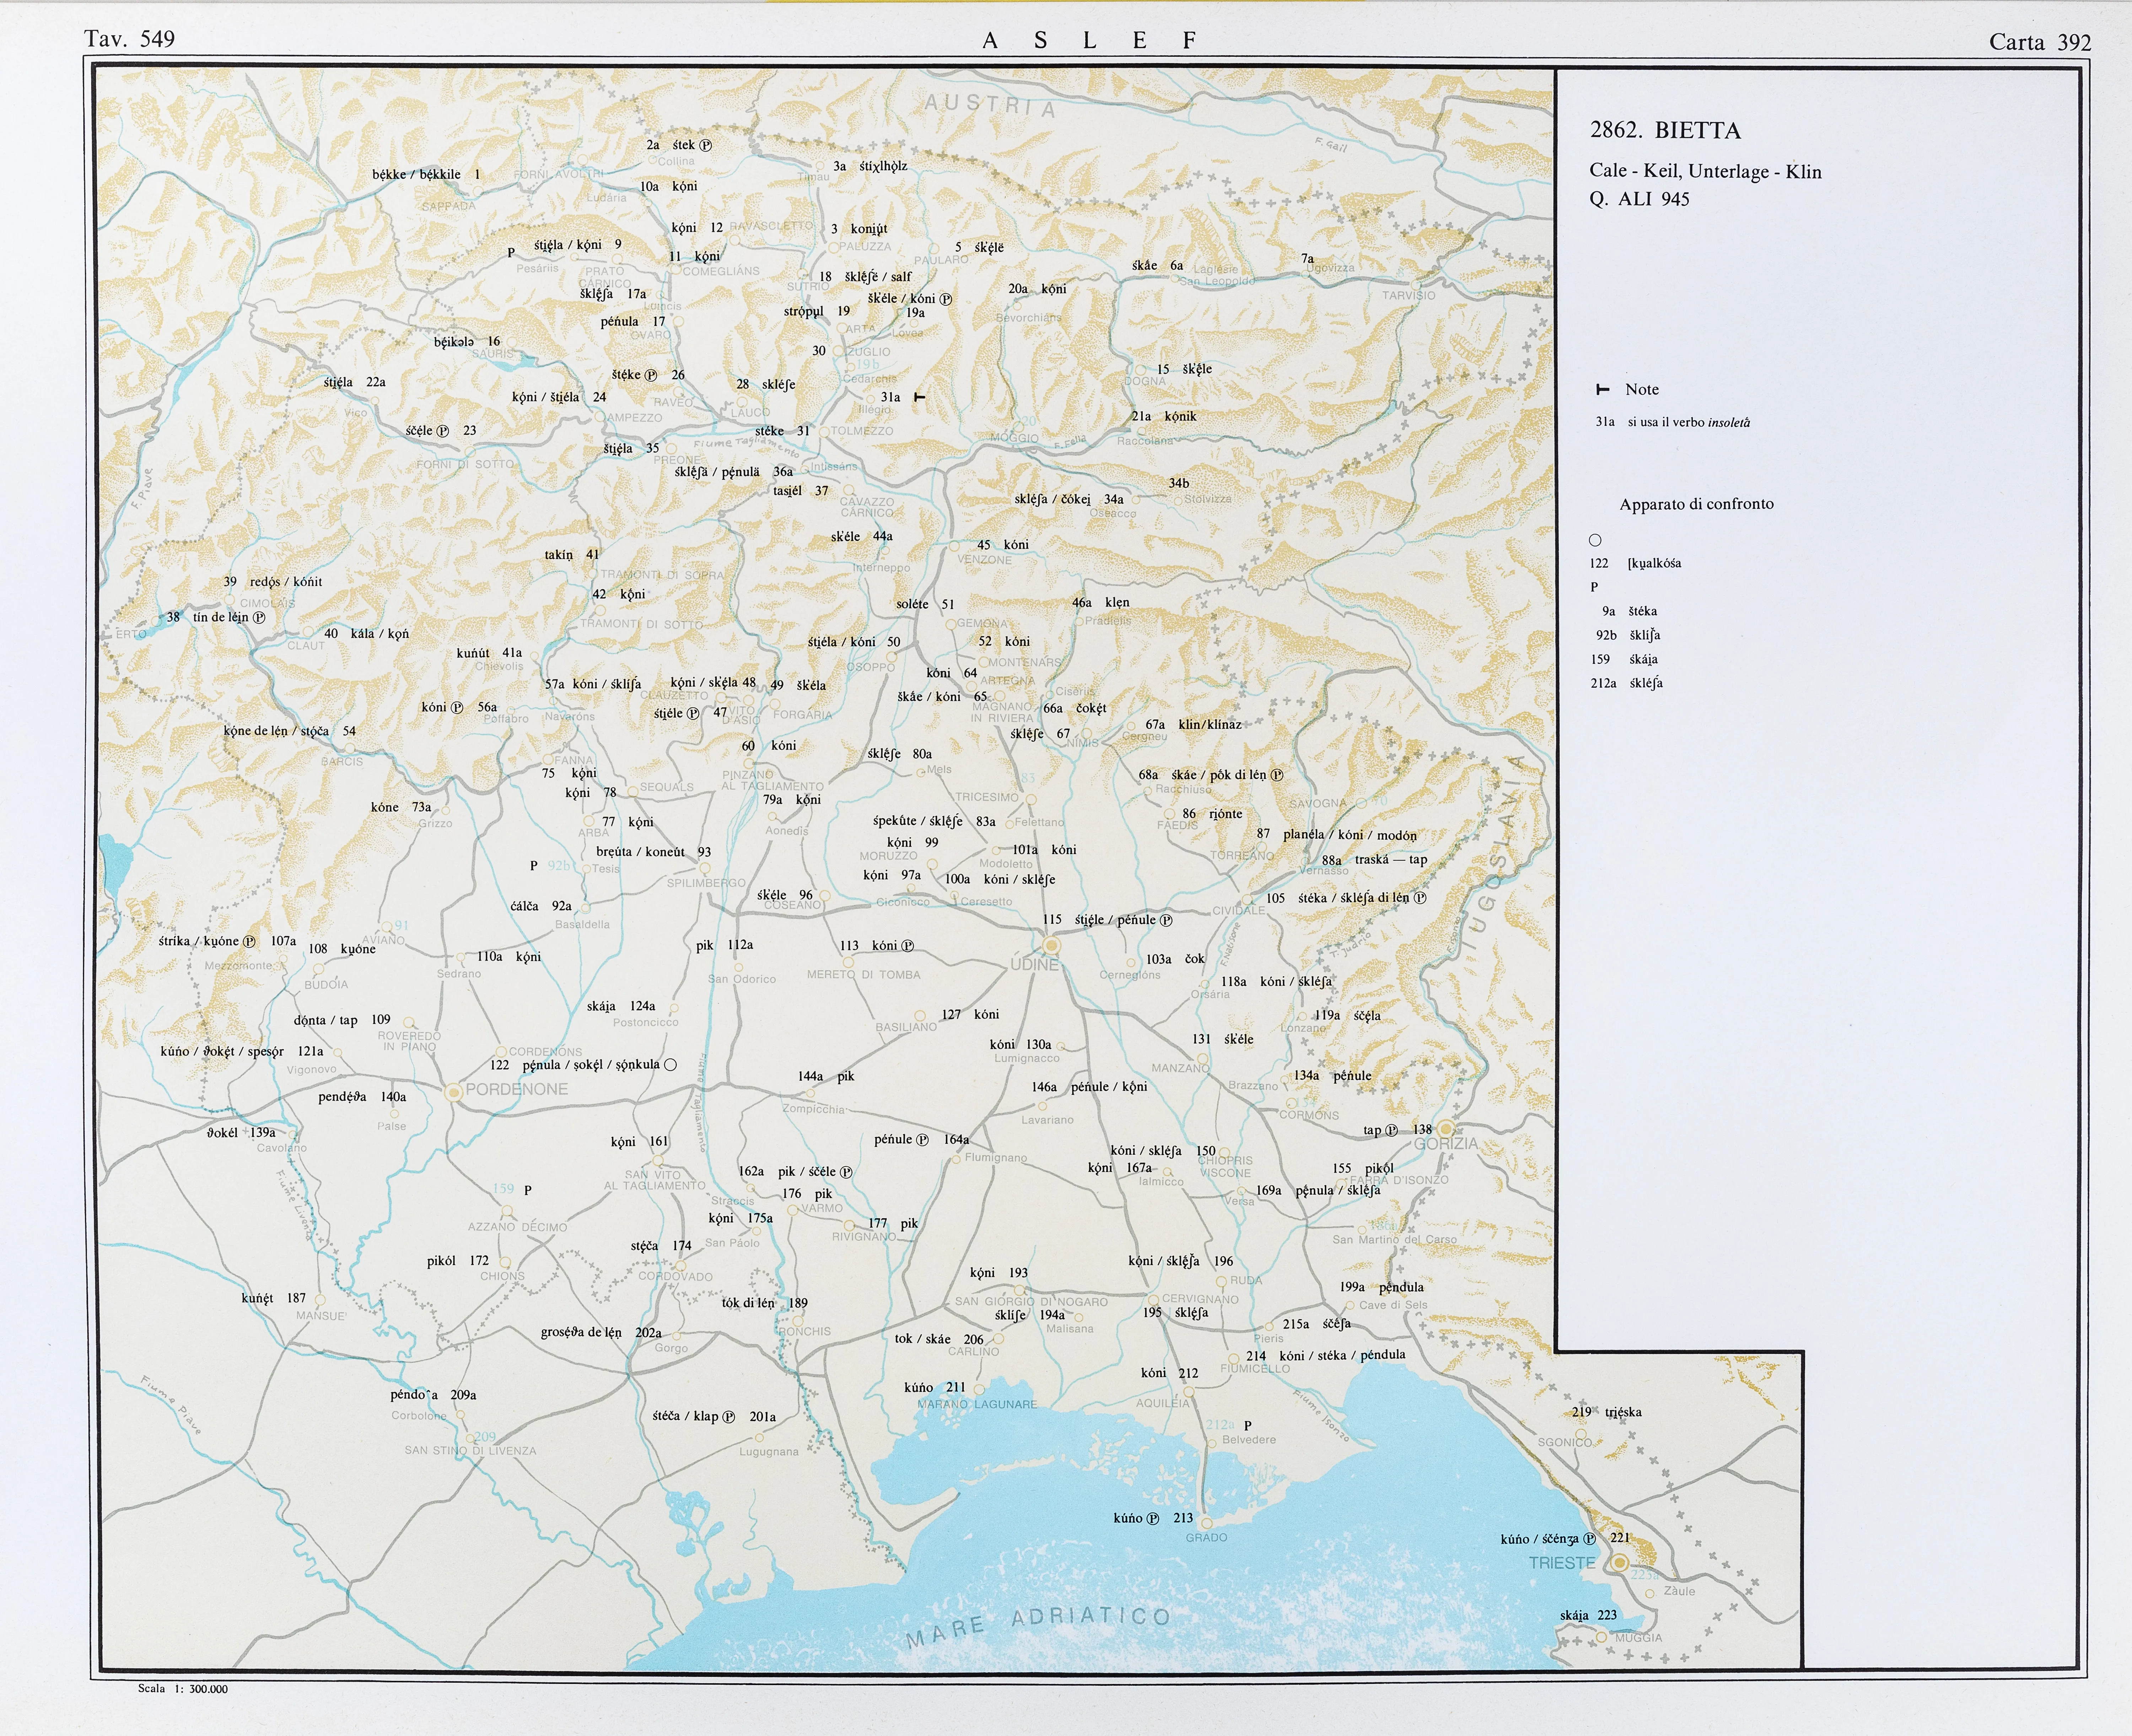Screen dimensions: 2132x1736
Task: Click the 'Q. ALI 945' reference text
Action: pos(1639,199)
